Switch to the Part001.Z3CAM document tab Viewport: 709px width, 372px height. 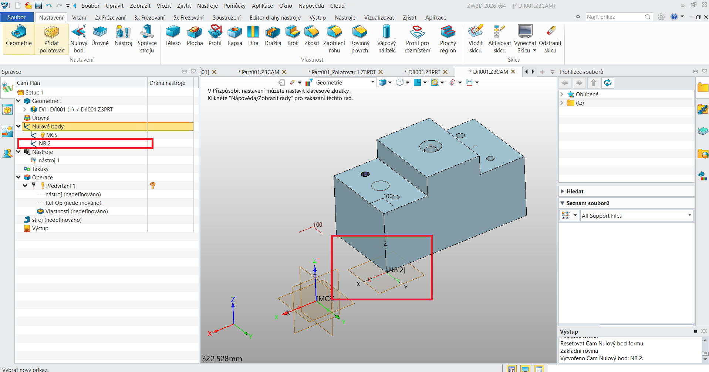260,72
